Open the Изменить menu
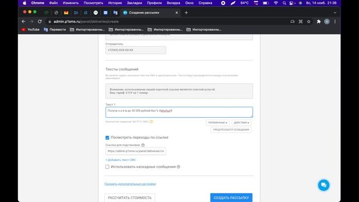 click(x=71, y=3)
